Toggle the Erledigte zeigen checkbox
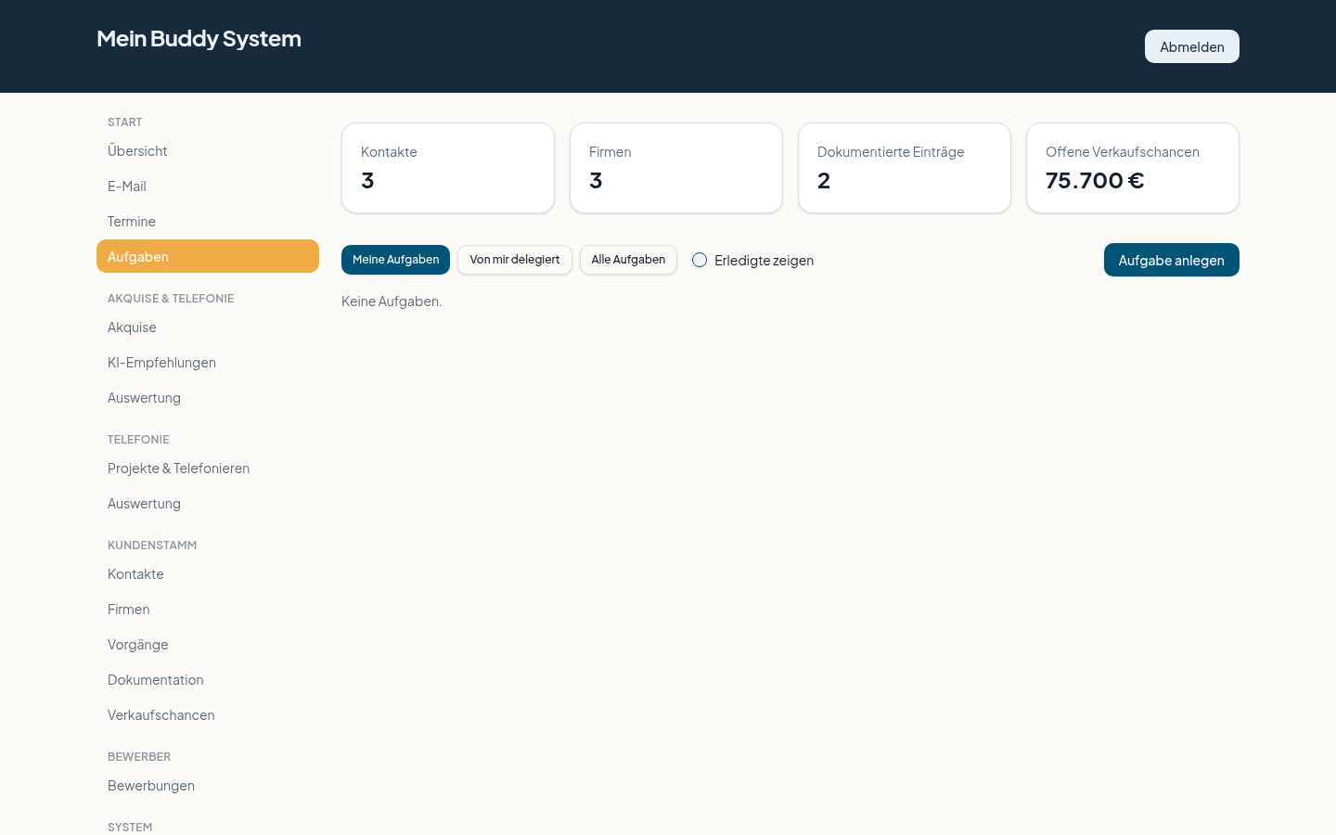The height and width of the screenshot is (835, 1336). coord(700,260)
